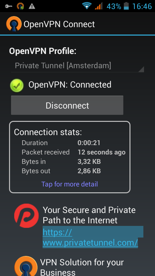Tap for more detail link
The height and width of the screenshot is (276, 155).
[x=69, y=184]
